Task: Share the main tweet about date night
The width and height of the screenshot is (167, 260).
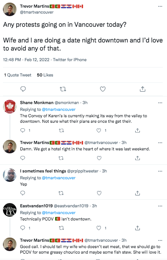Action: click(x=142, y=89)
